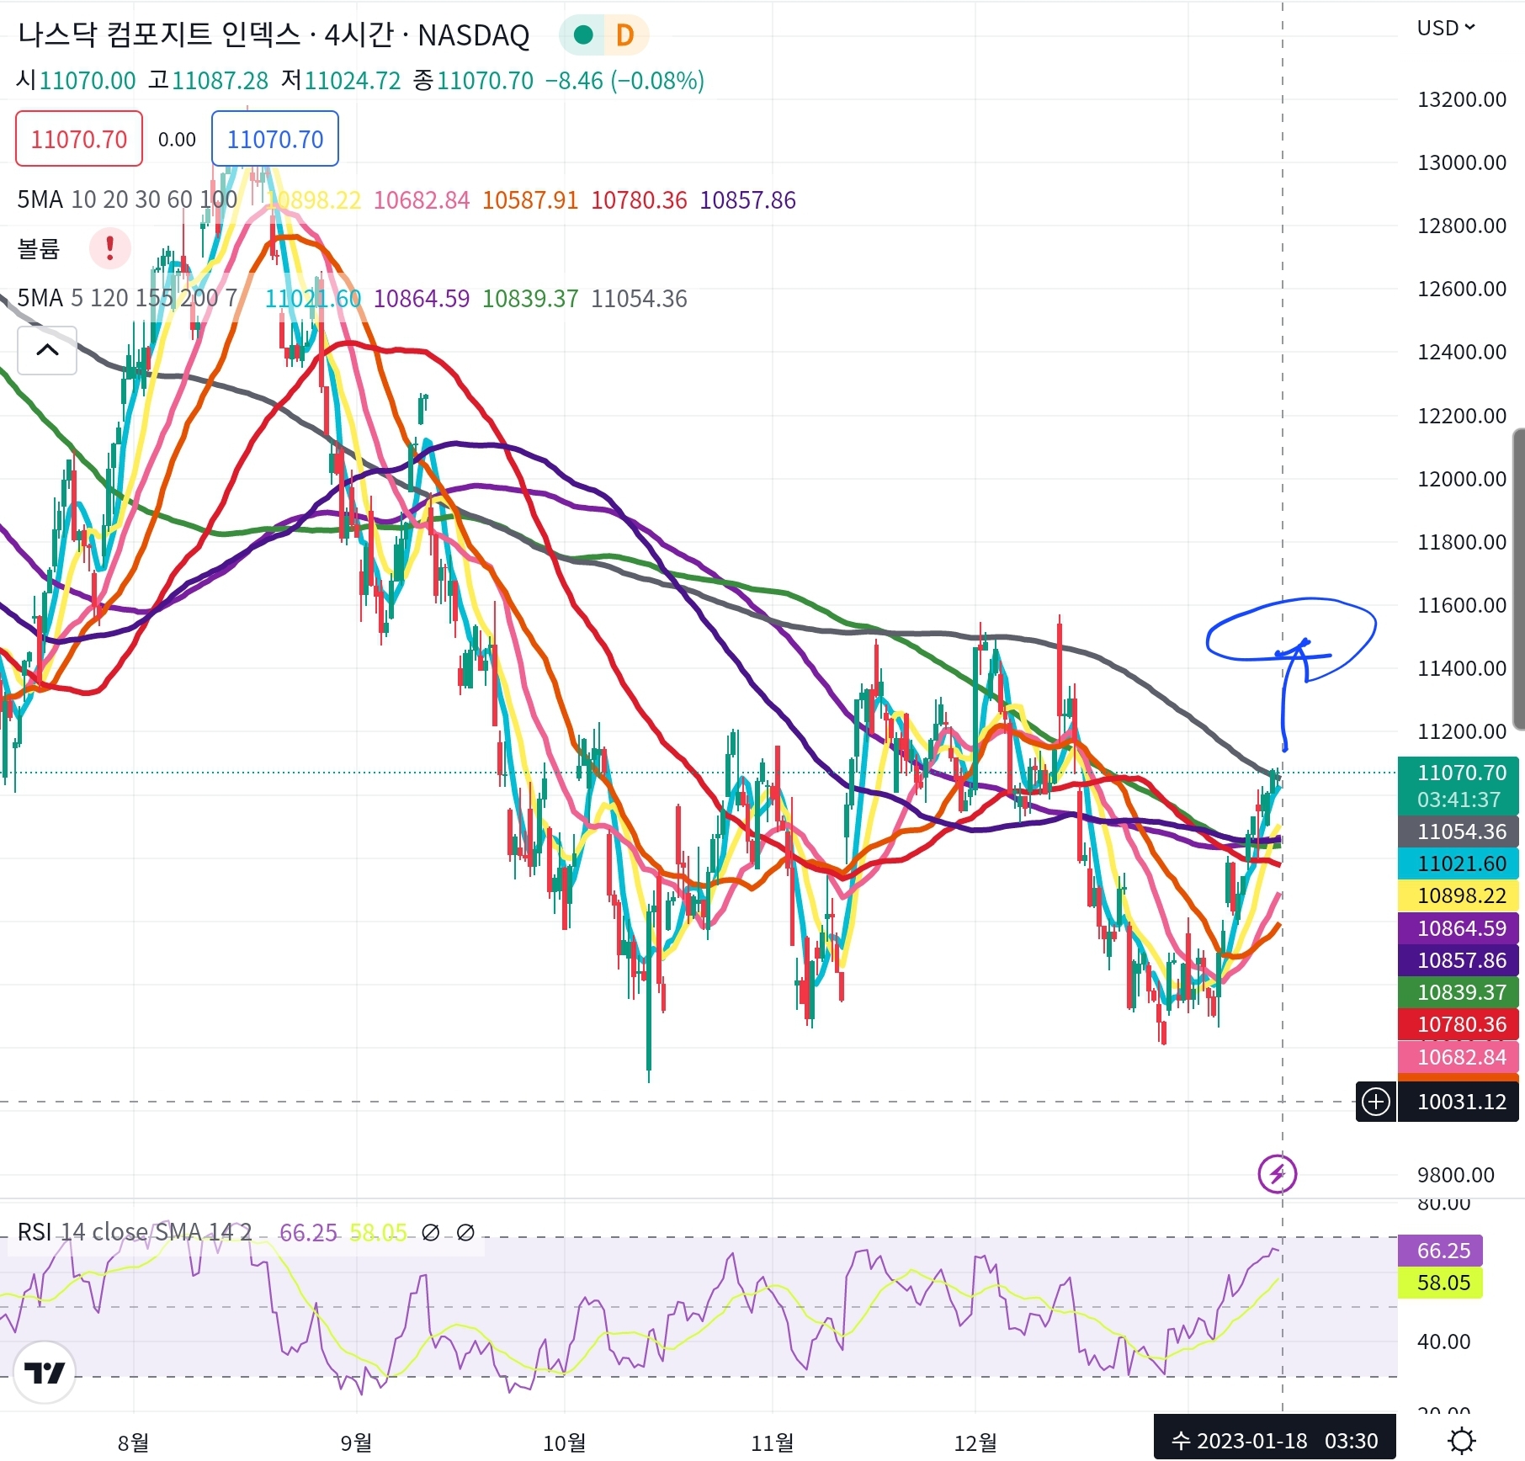Click the TradingView logo icon
The height and width of the screenshot is (1461, 1525).
[x=45, y=1373]
